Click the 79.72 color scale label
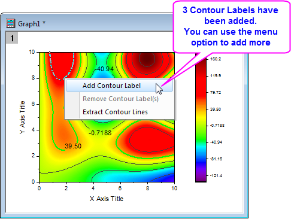Viewport: 291px width, 219px height. click(216, 92)
